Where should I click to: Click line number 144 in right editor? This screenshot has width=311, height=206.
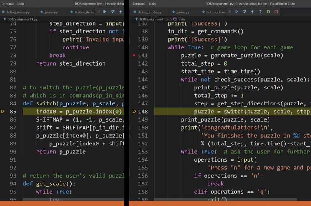click(143, 80)
